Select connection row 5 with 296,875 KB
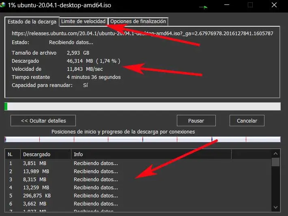The width and height of the screenshot is (288, 216). click(138, 195)
